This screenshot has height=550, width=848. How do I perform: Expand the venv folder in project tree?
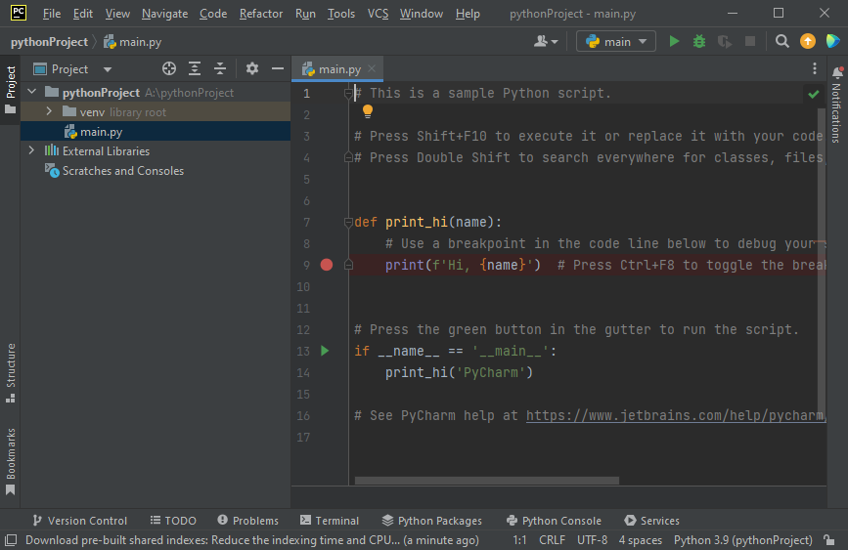[x=49, y=112]
